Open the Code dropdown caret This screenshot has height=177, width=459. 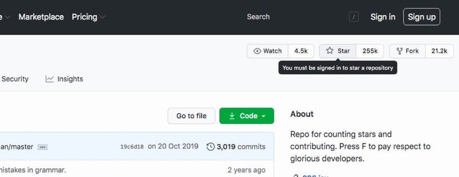[x=264, y=116]
